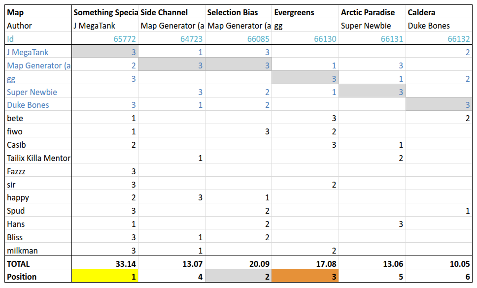Select the Tailix Killa Mentor row label

tap(38, 158)
